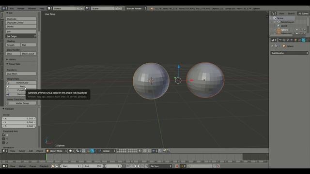Open the Set Origin dropdown
Screen dimensions: 310x174
click(21, 36)
